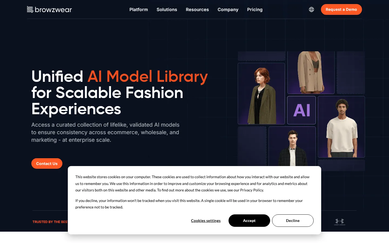
Task: Open the Company menu
Action: 228,9
